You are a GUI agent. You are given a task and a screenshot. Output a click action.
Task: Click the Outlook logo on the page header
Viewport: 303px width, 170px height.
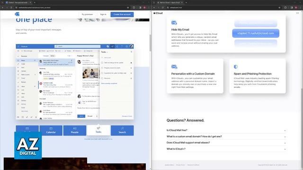[x=17, y=14]
